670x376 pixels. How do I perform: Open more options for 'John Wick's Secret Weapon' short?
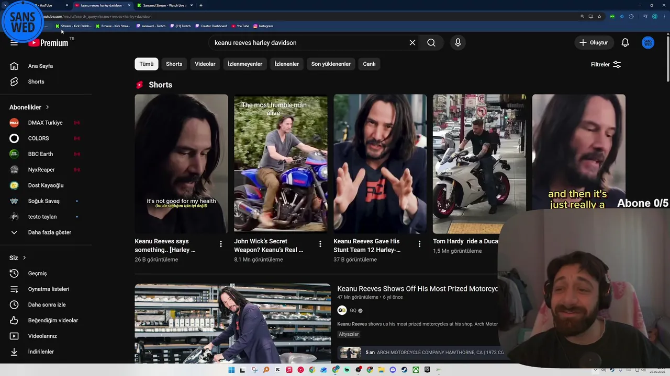click(x=320, y=244)
